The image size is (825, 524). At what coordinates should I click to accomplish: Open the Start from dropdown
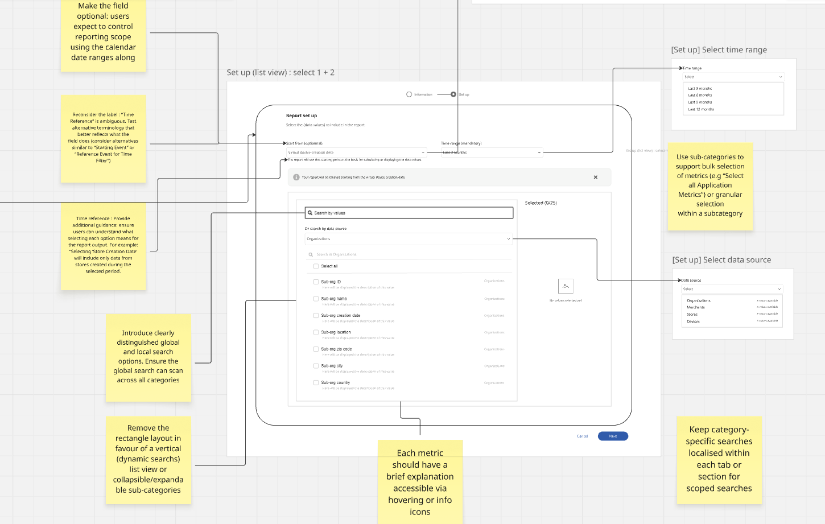click(356, 152)
